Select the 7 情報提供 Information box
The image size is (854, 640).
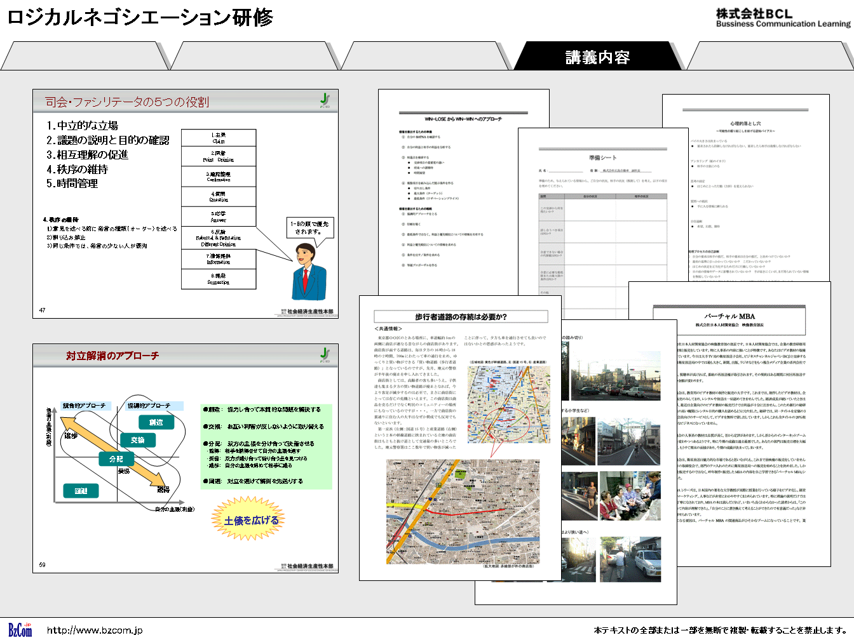point(219,259)
